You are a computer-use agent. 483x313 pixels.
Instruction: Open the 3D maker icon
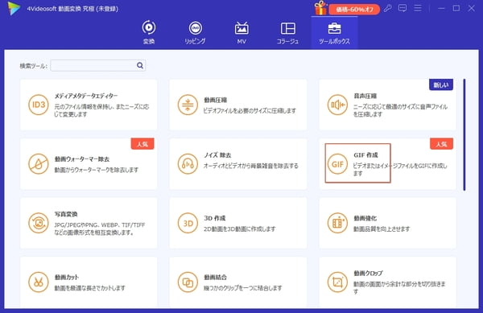(x=188, y=223)
